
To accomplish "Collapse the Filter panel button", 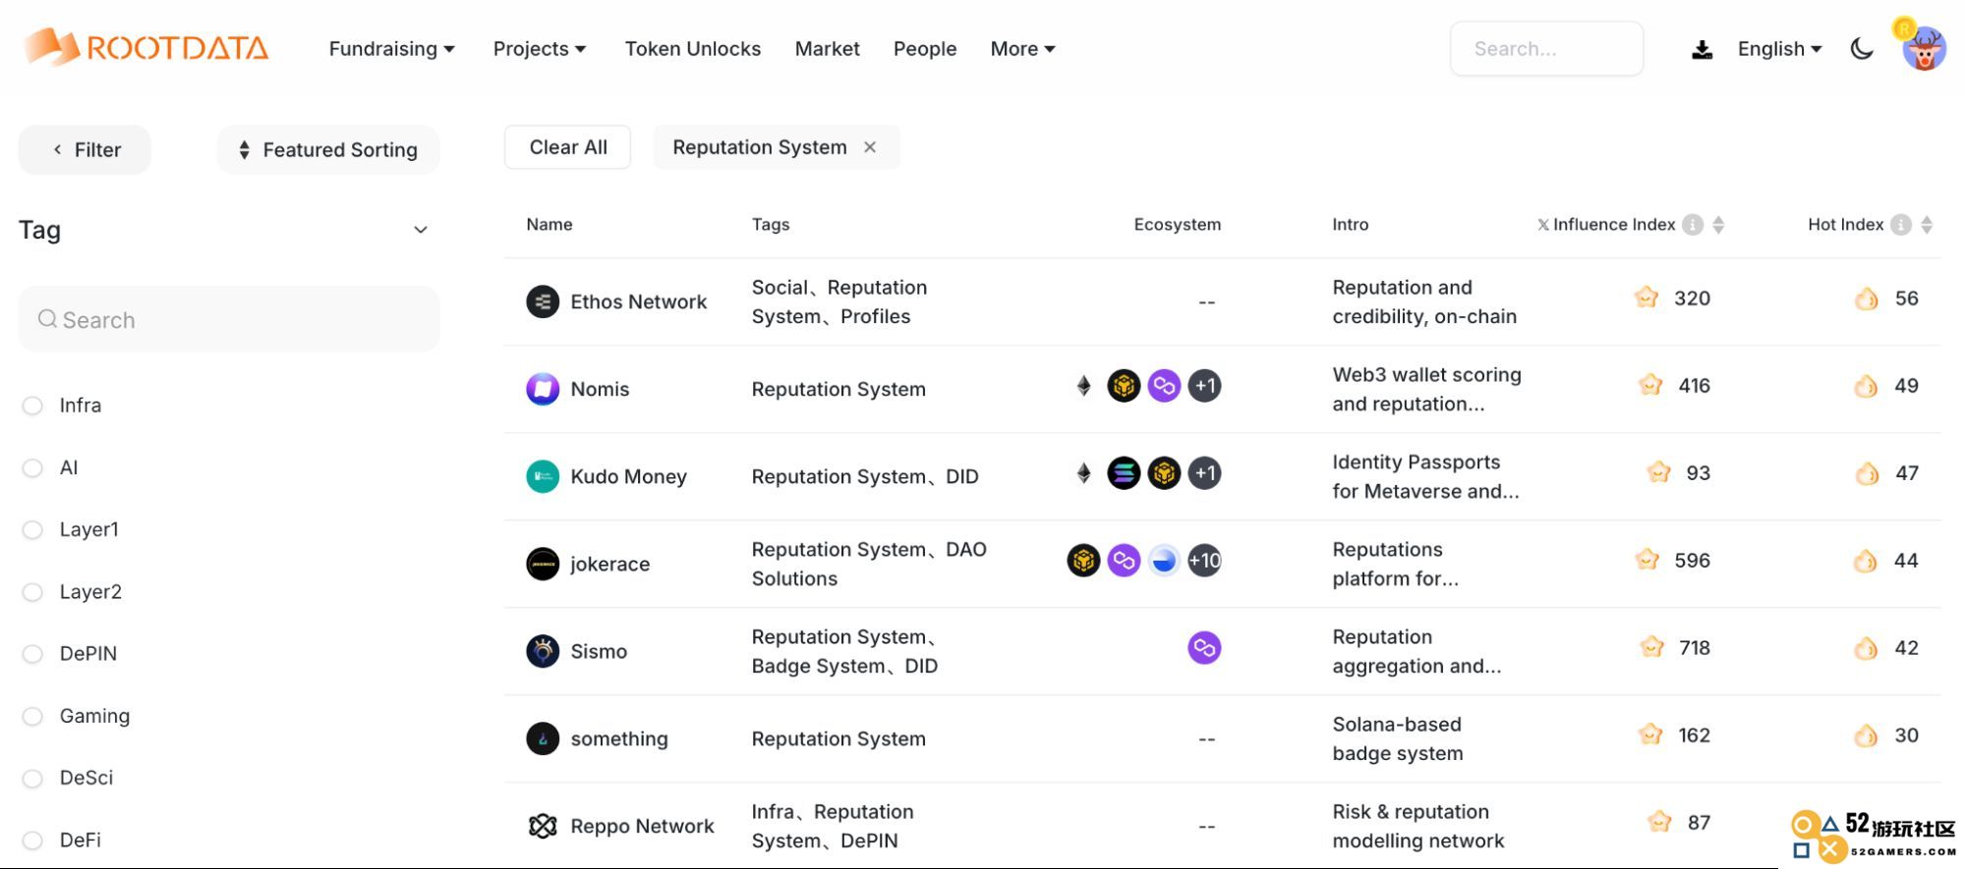I will (85, 149).
